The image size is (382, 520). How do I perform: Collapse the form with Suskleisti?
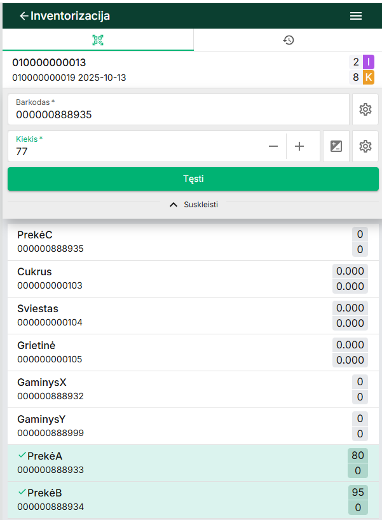point(193,205)
